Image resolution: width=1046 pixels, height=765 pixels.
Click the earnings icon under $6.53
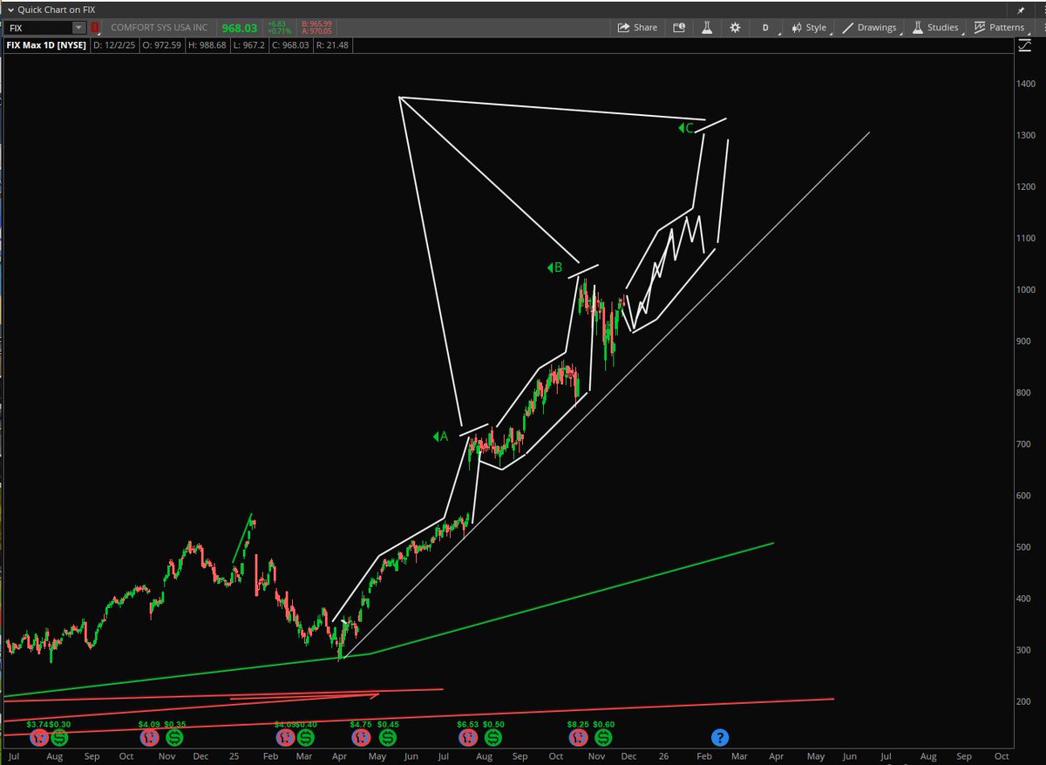coord(467,738)
